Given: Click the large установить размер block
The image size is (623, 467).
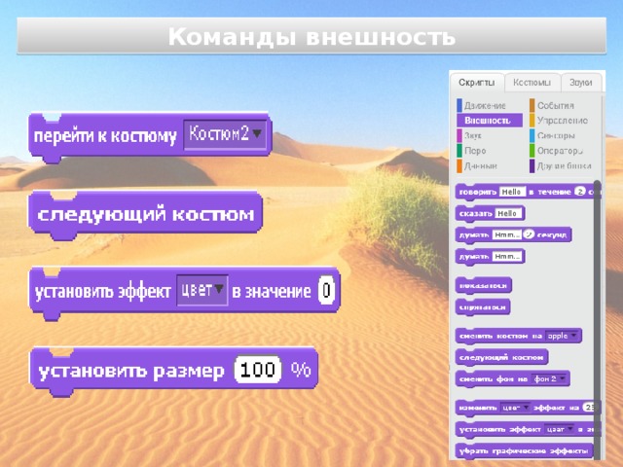Looking at the screenshot, I should click(x=174, y=370).
